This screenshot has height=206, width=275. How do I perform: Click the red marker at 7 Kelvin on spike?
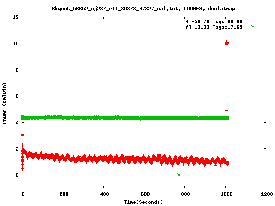227,84
